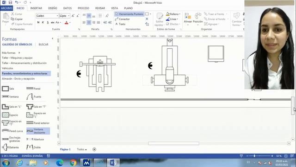
Task: Open the Línea line dropdown
Action: [x=172, y=19]
